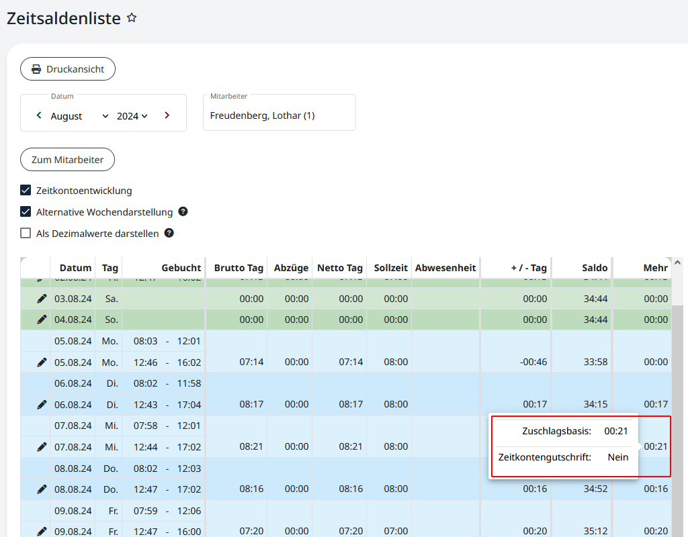Open the Druckansicht print view
The image size is (688, 537).
tap(67, 69)
